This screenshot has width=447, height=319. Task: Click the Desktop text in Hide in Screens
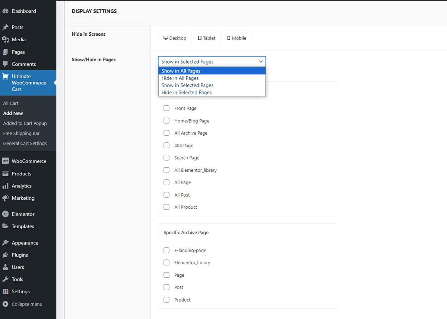point(178,38)
